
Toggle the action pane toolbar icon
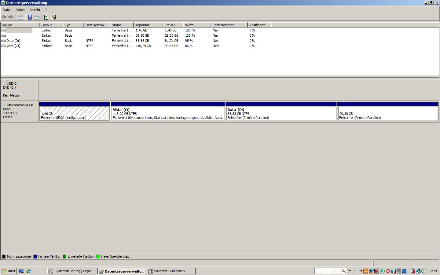(x=37, y=17)
